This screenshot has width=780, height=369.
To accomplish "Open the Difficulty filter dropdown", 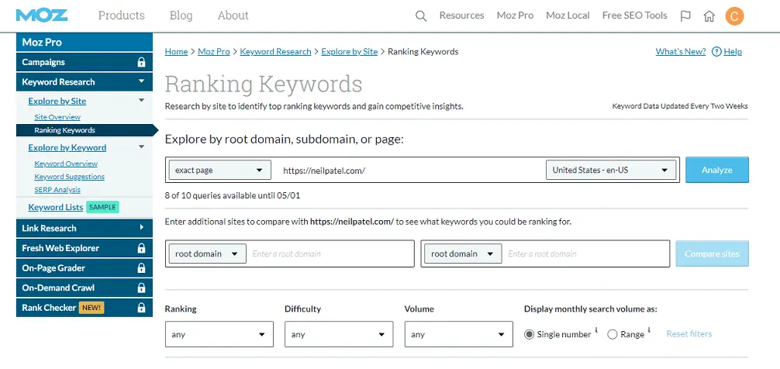I will point(339,334).
